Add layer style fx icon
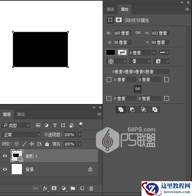 (45, 188)
